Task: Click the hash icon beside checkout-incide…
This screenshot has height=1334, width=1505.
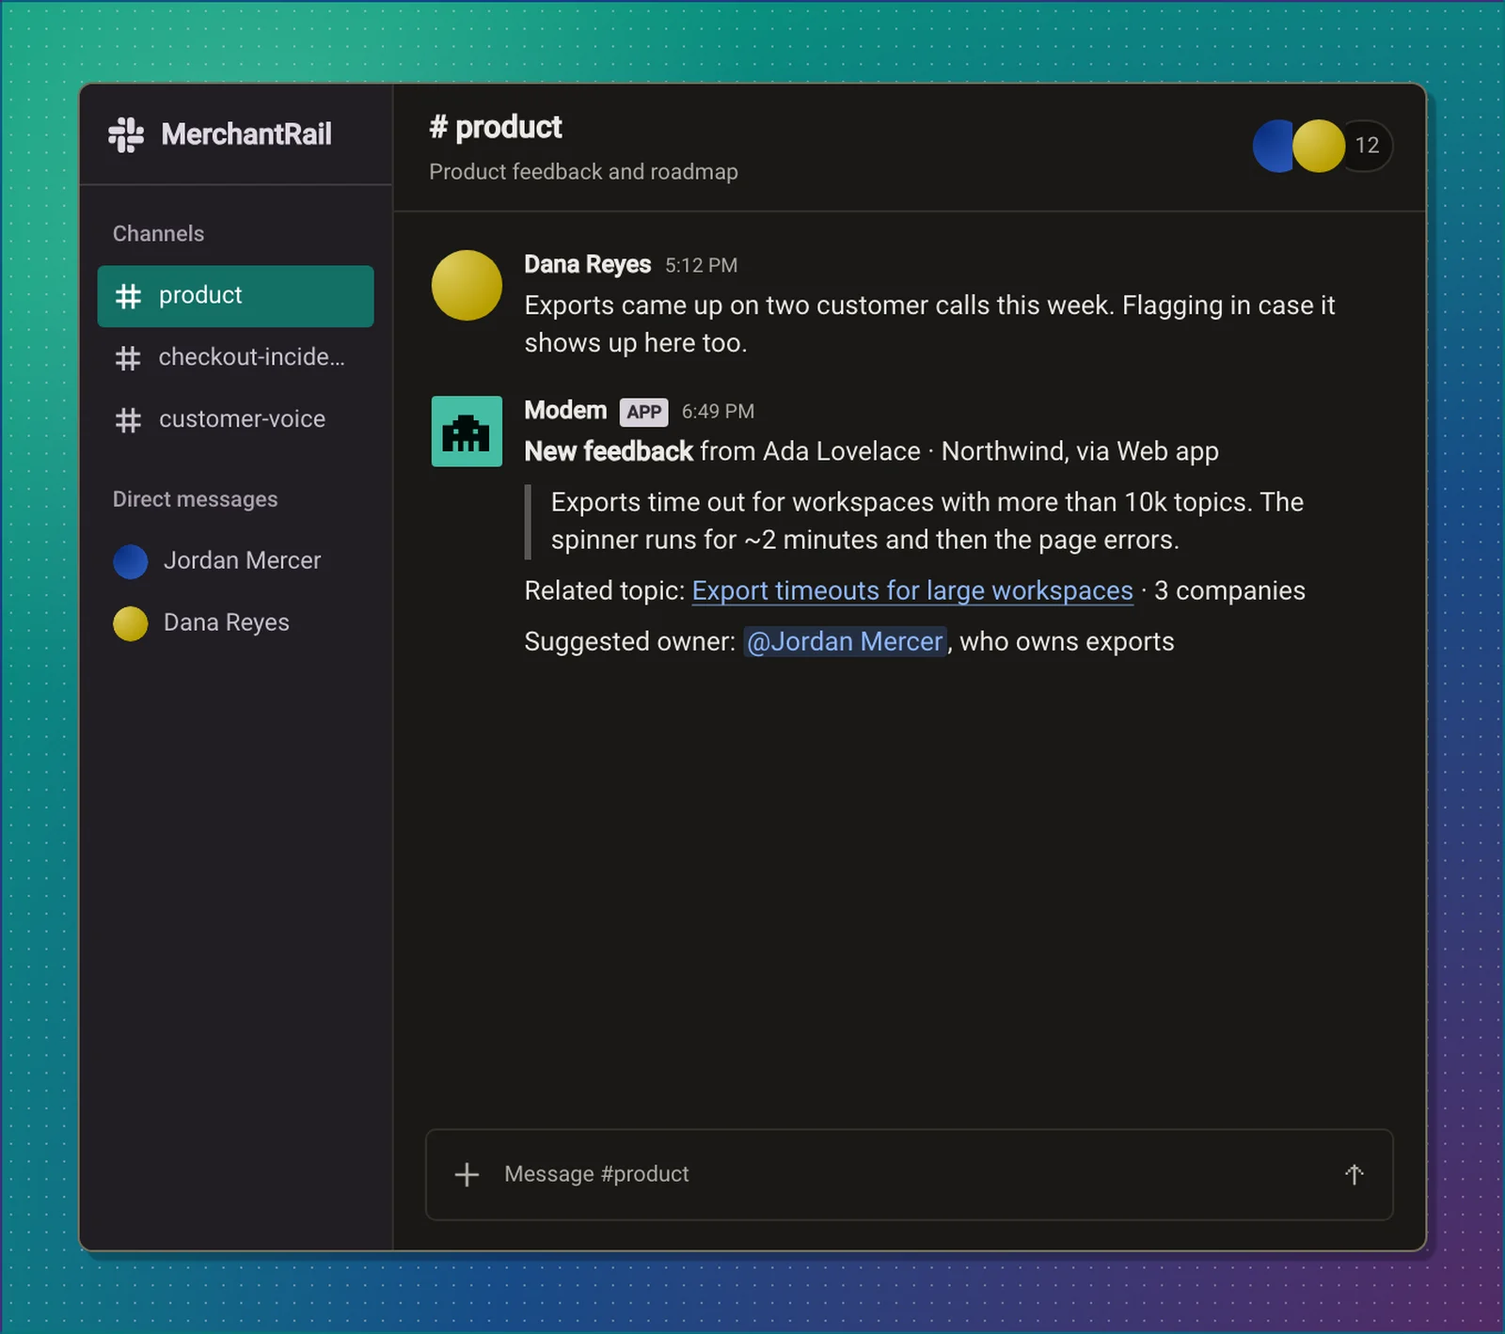Action: click(x=128, y=358)
